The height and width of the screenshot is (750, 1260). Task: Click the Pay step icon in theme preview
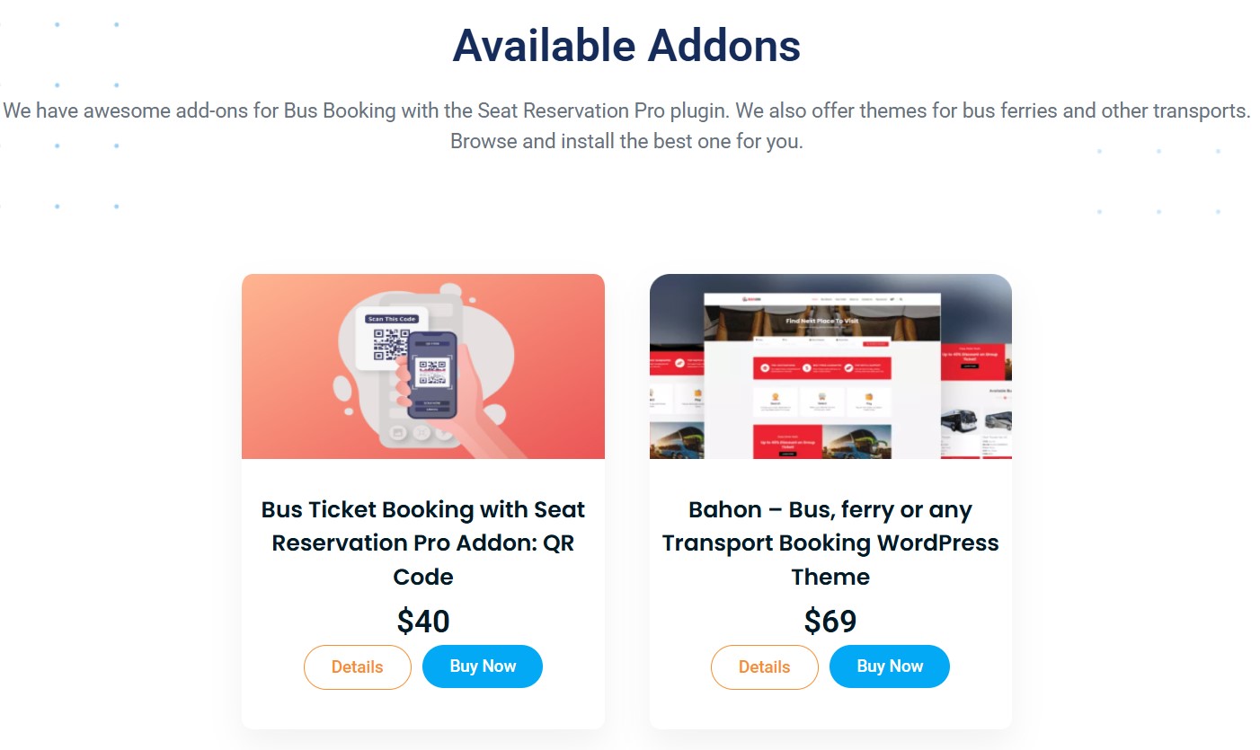click(x=868, y=395)
